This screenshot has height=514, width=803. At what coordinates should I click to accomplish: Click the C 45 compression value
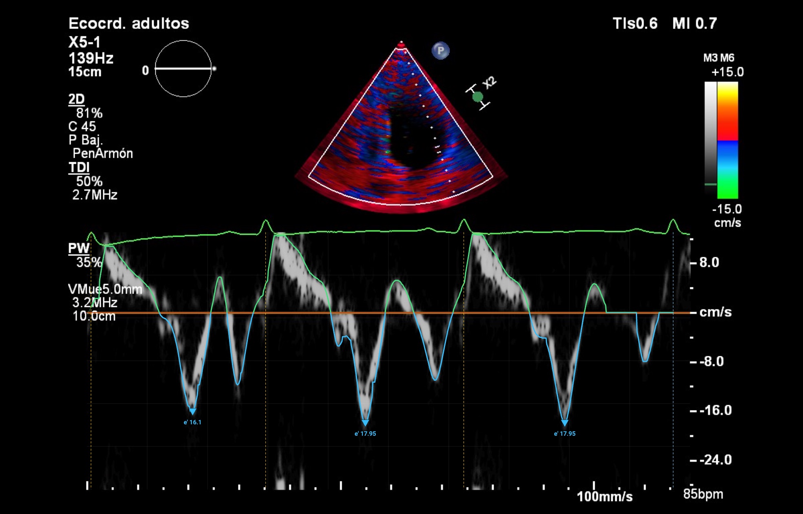82,126
